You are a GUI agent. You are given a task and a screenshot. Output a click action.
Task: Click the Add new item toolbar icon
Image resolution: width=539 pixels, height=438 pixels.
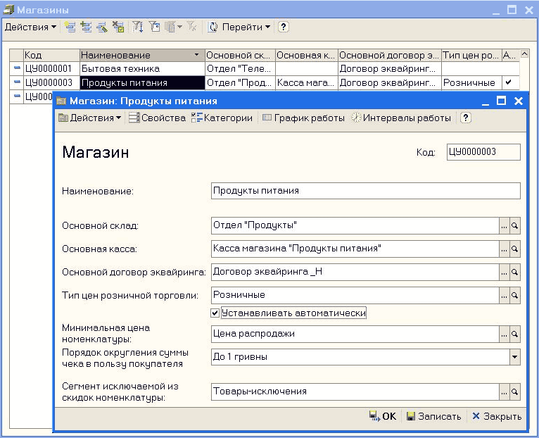click(x=70, y=27)
